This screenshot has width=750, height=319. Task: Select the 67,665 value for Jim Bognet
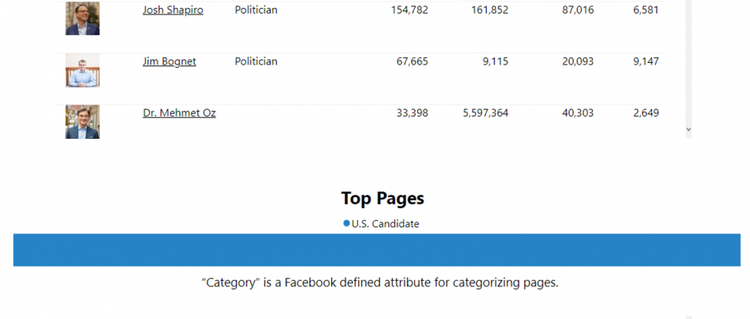coord(412,61)
